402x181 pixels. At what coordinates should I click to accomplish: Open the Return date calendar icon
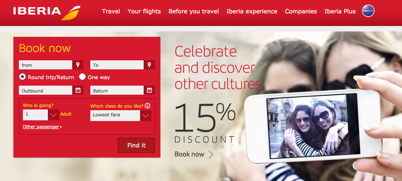[149, 90]
